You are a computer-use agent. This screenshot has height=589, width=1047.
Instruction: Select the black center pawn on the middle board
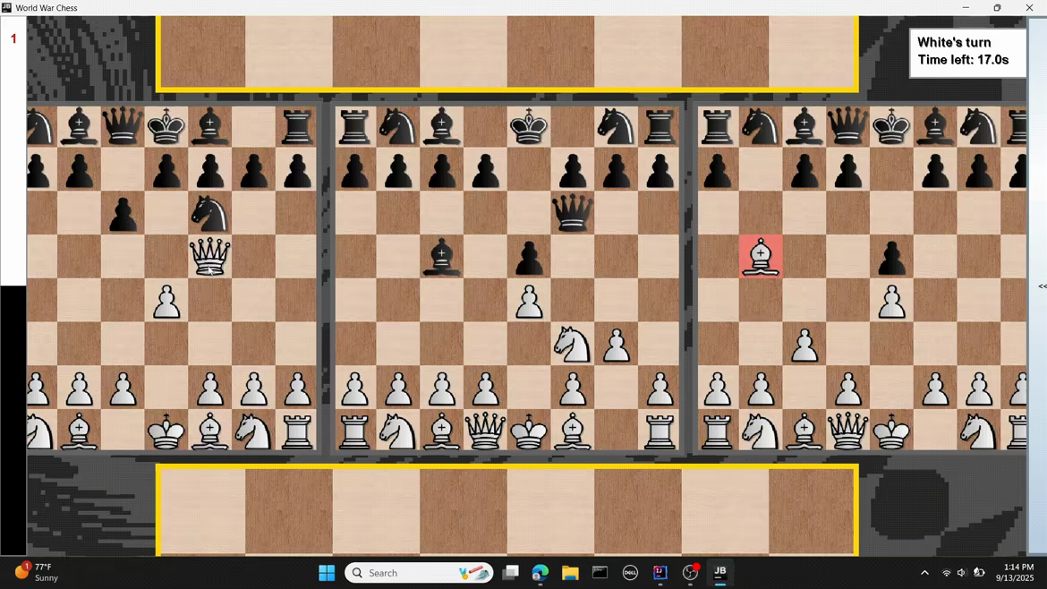(529, 258)
